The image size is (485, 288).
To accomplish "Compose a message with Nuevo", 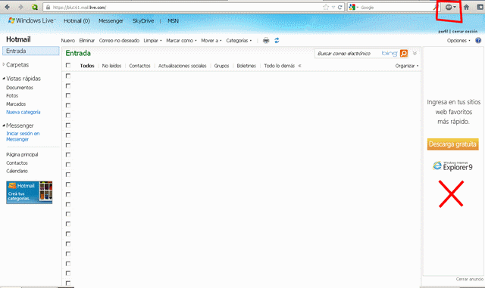I will tap(67, 40).
